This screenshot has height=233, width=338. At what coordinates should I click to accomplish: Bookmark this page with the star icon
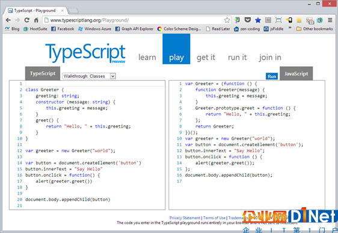(x=227, y=20)
